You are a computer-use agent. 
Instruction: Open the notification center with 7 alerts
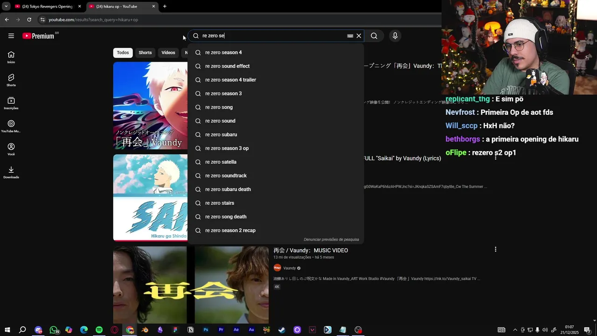point(588,330)
